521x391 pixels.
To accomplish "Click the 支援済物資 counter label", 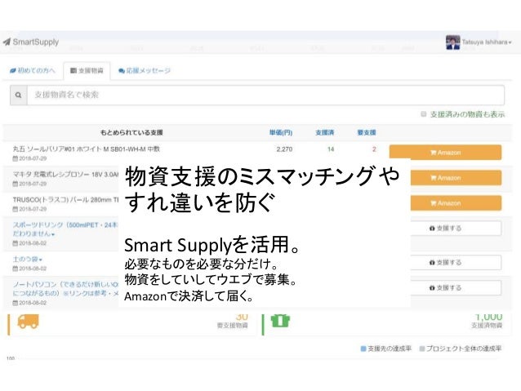I will coord(487,326).
